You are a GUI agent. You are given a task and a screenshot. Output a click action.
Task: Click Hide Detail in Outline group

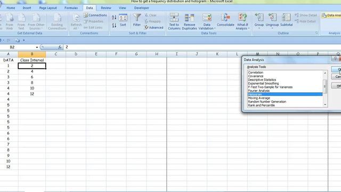tap(305, 21)
